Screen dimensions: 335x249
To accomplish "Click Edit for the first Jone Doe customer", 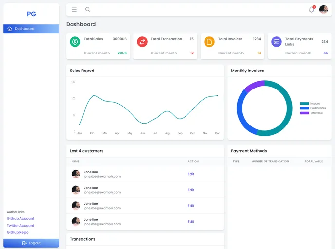I will (191, 174).
